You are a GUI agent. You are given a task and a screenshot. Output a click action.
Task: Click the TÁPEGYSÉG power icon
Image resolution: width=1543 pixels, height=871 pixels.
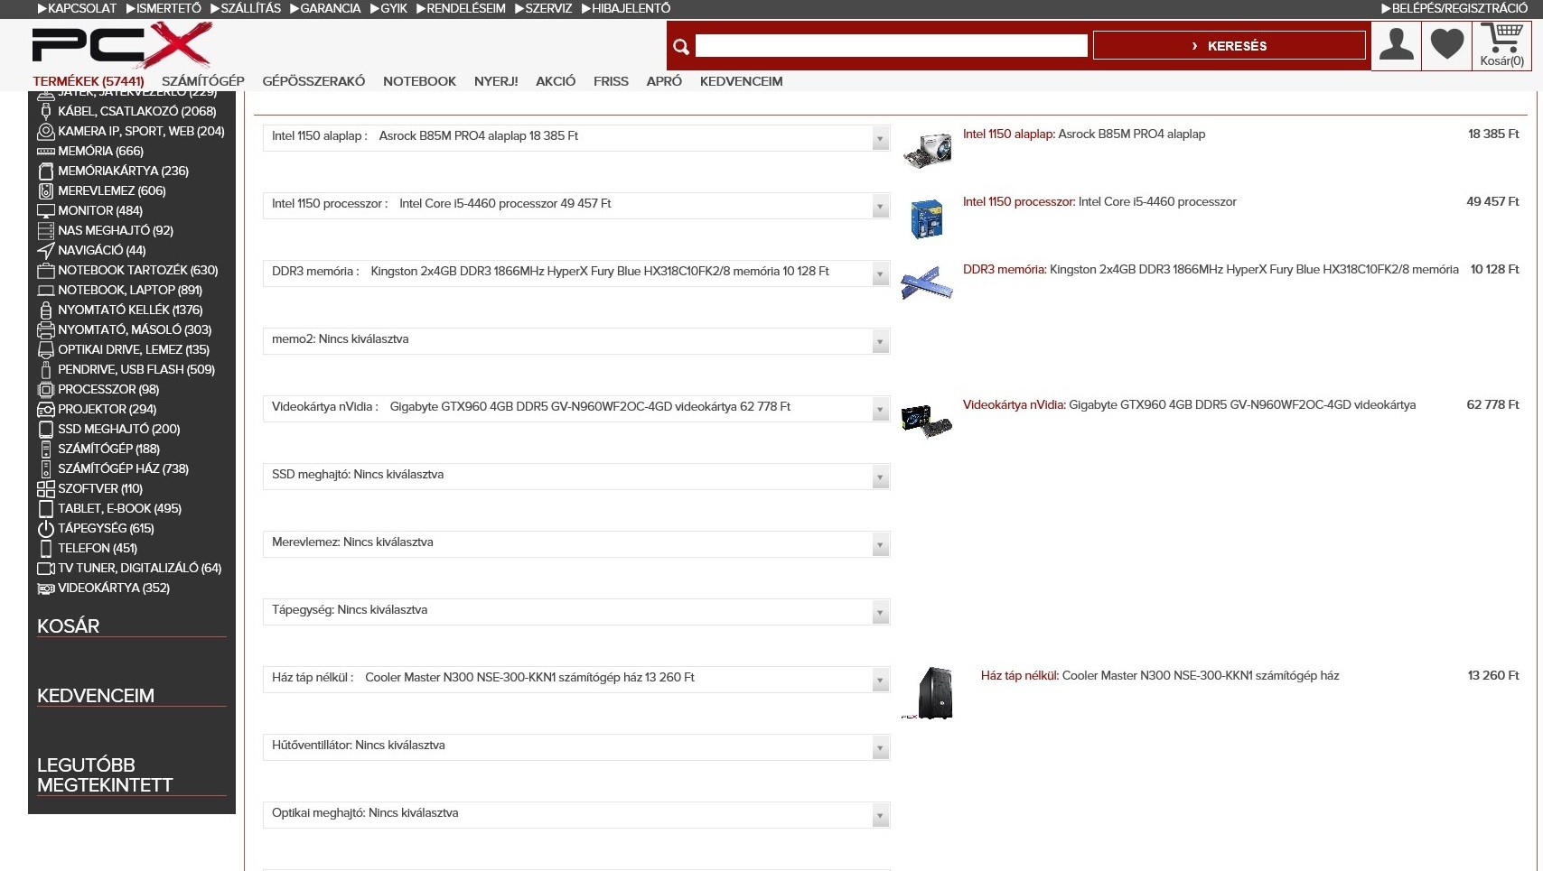(x=46, y=529)
